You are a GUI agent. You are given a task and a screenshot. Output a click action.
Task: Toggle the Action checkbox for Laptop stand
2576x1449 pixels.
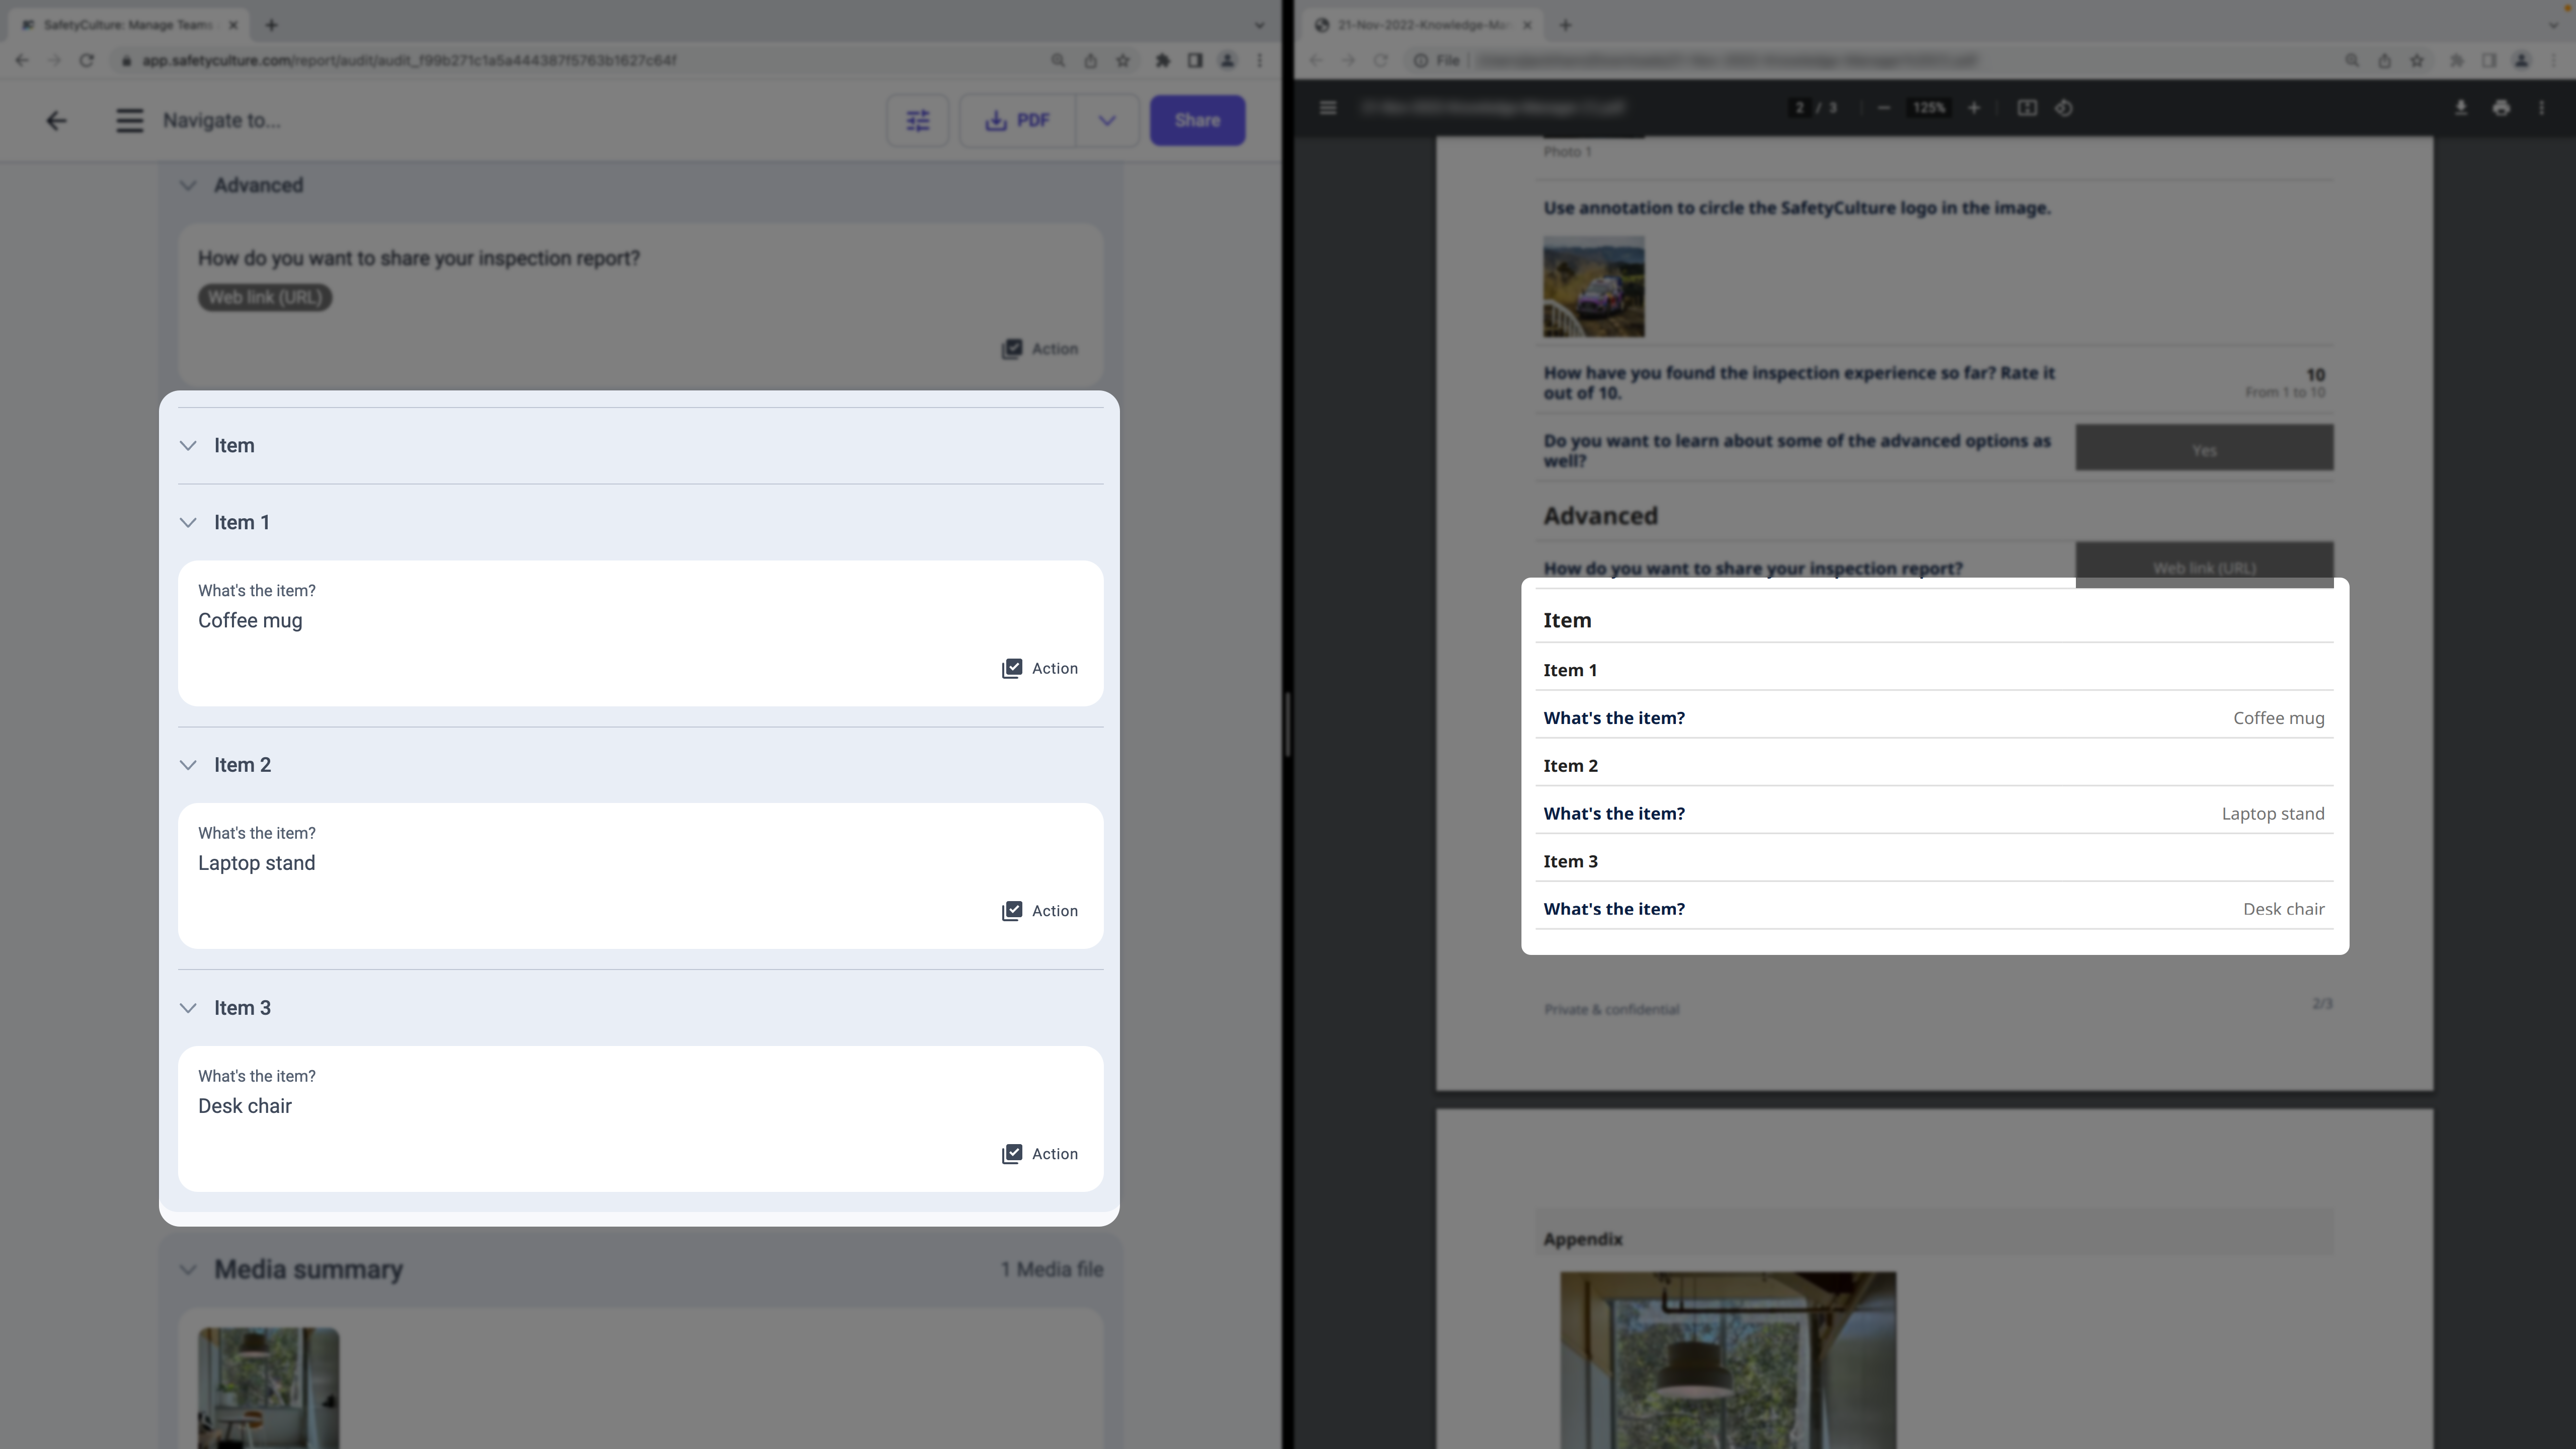click(x=1013, y=910)
